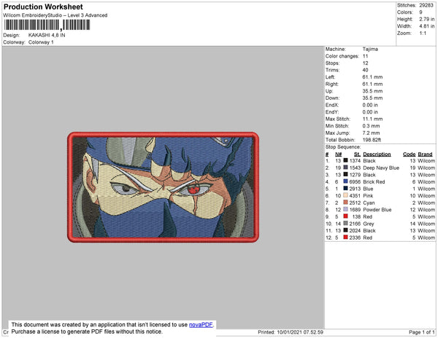This screenshot has height=338, width=438.
Task: Click the "St." column header
Action: coord(357,154)
